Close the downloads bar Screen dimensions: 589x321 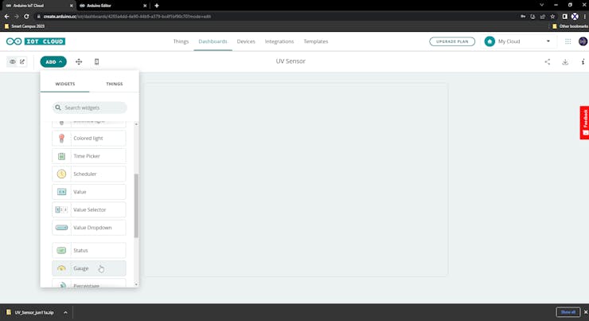pos(586,312)
